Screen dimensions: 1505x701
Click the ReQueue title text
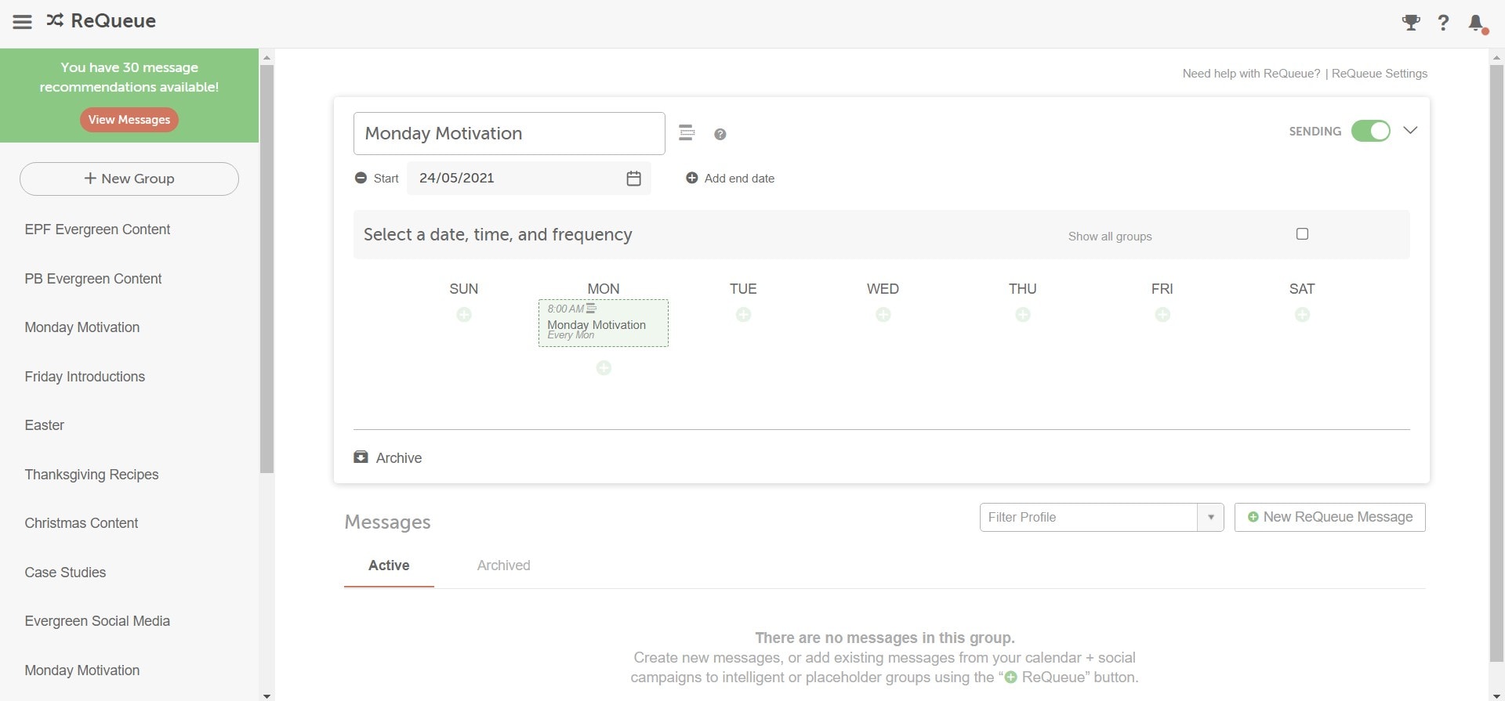[114, 21]
